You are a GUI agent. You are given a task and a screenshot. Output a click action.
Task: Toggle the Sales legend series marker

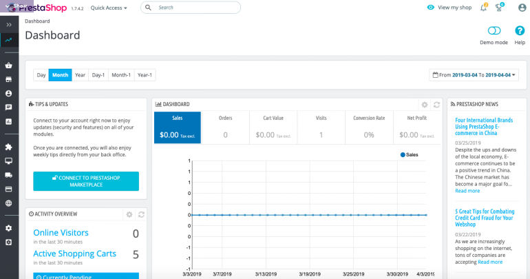[x=403, y=155]
